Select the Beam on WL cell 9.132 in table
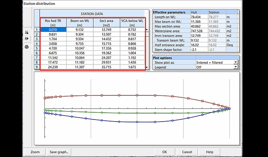The height and width of the screenshot is (157, 268). (x=80, y=30)
